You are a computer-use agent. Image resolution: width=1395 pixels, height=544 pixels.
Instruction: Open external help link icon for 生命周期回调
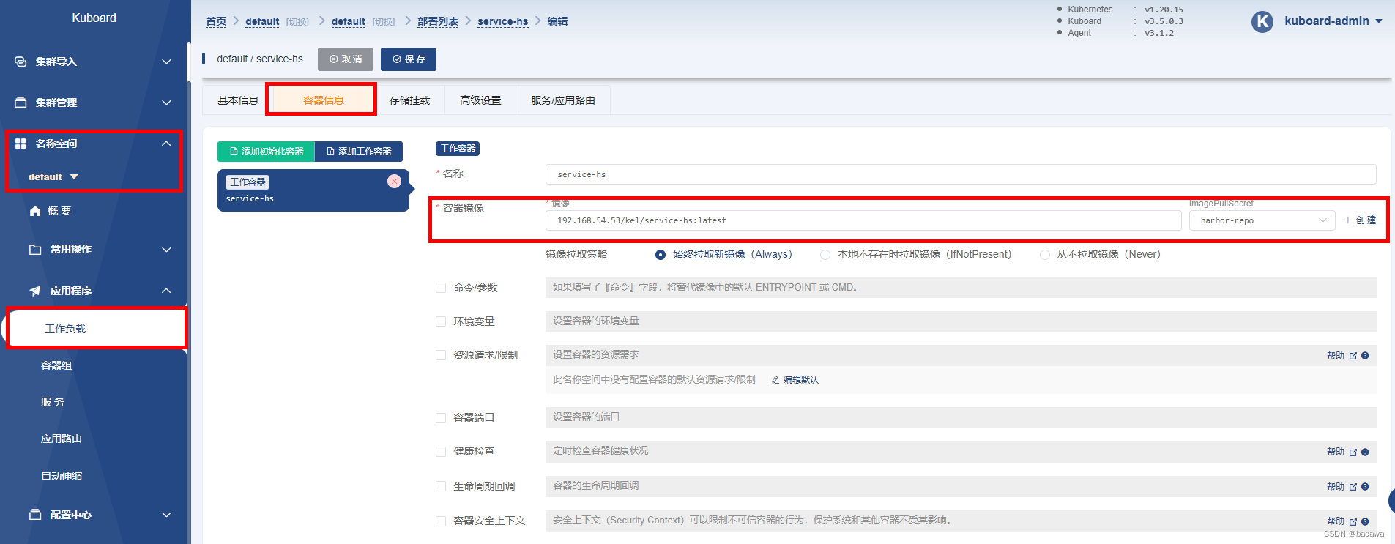tap(1353, 487)
